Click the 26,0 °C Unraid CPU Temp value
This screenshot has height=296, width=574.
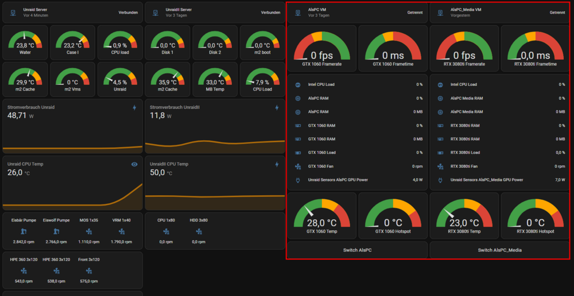(19, 172)
